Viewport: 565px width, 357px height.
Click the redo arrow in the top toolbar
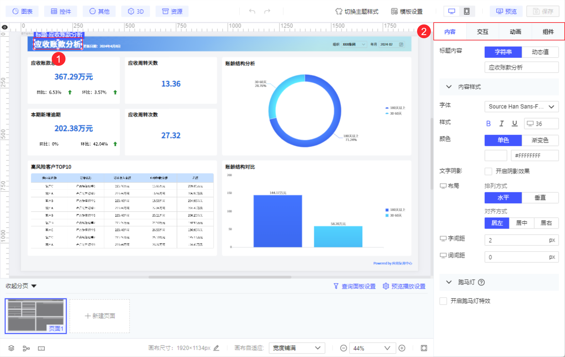click(267, 12)
